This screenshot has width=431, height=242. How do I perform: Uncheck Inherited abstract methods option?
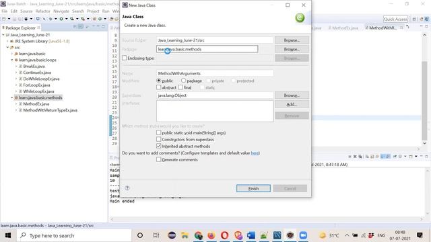point(159,146)
